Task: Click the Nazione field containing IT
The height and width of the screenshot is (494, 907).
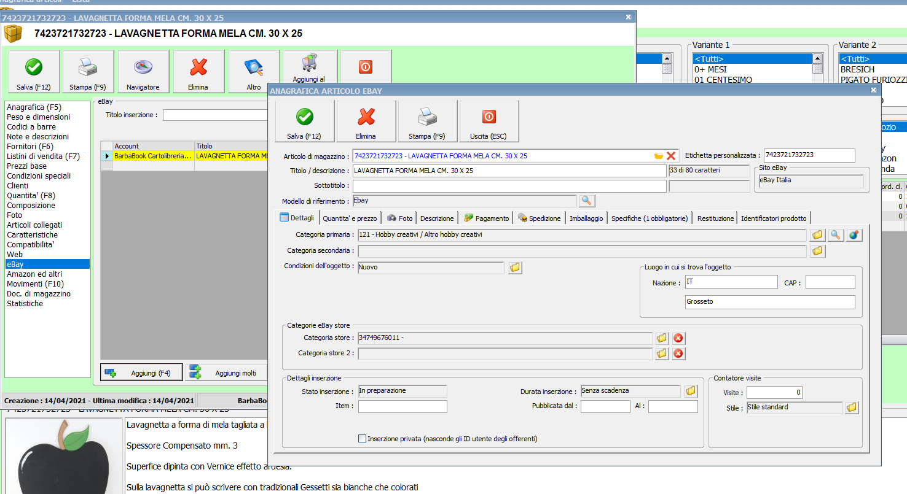Action: tap(731, 282)
